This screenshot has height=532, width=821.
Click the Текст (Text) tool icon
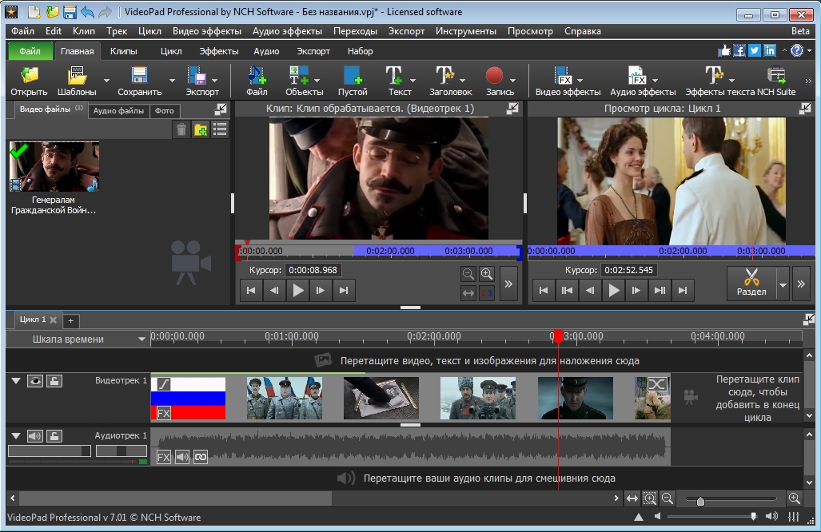[x=395, y=77]
